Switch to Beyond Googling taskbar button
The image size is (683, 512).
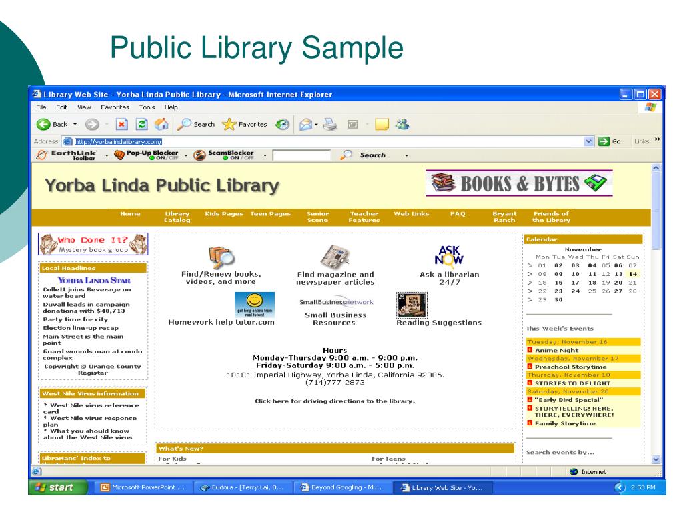coord(341,487)
